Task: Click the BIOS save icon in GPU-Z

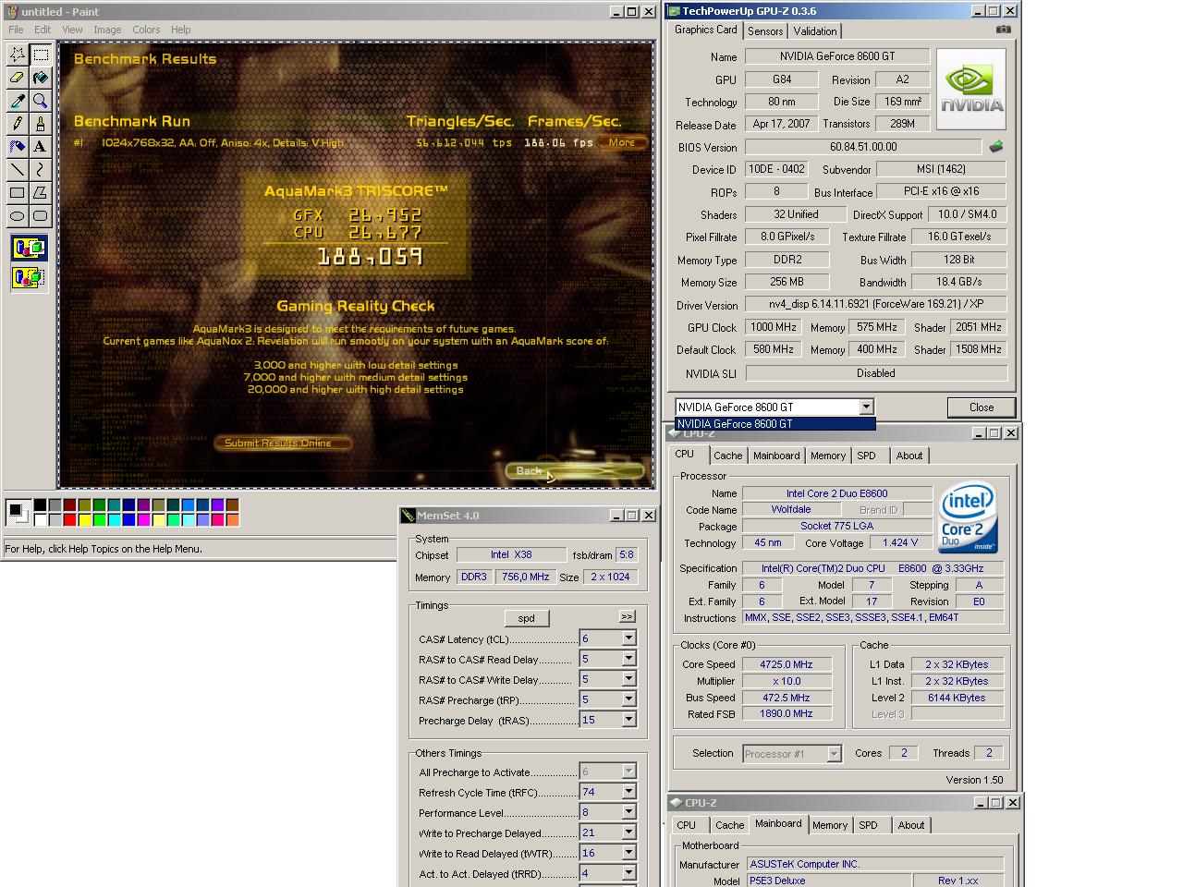Action: 996,147
